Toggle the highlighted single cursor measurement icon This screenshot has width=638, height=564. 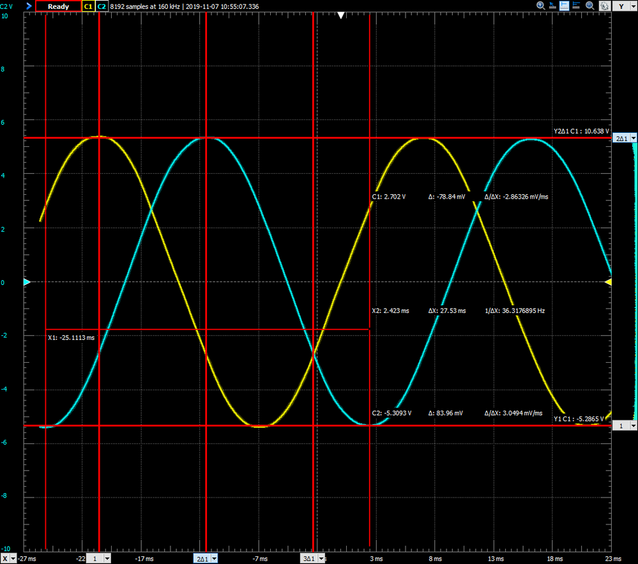[565, 6]
